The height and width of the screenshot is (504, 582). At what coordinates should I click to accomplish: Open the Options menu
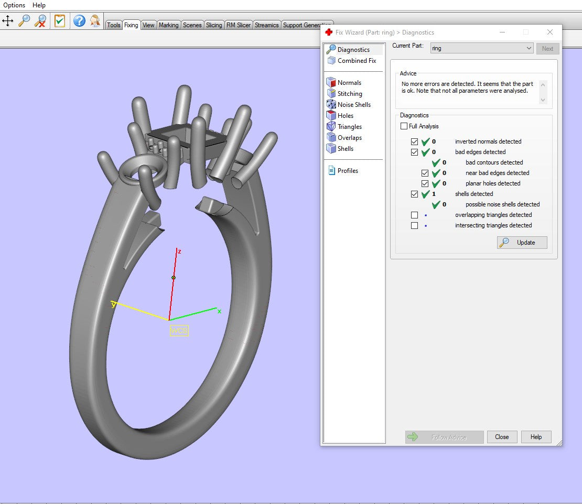click(14, 5)
